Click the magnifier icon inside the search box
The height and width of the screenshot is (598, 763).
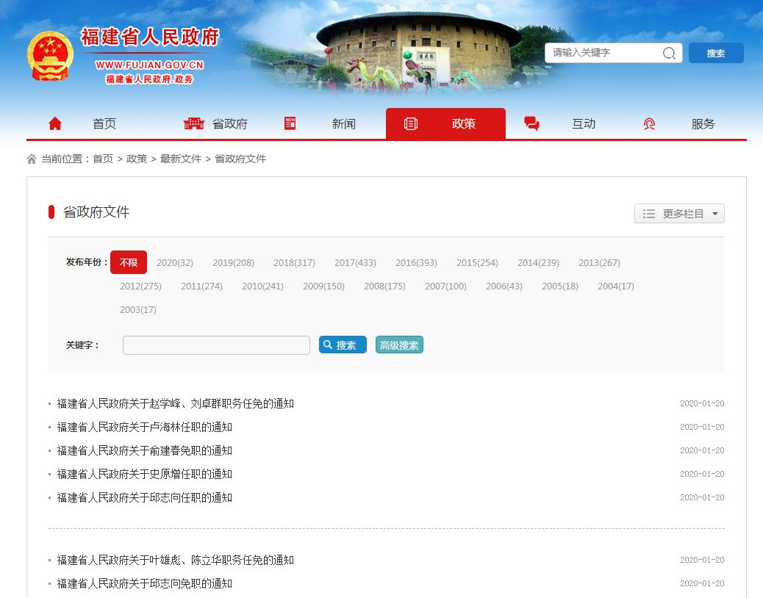667,53
